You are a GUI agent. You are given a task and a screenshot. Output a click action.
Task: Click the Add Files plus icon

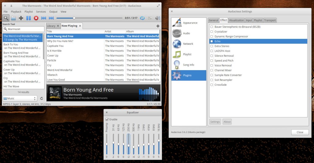(x=21, y=18)
